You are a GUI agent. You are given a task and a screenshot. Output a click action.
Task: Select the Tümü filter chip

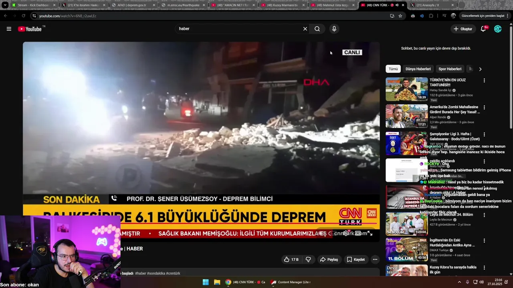tap(393, 69)
